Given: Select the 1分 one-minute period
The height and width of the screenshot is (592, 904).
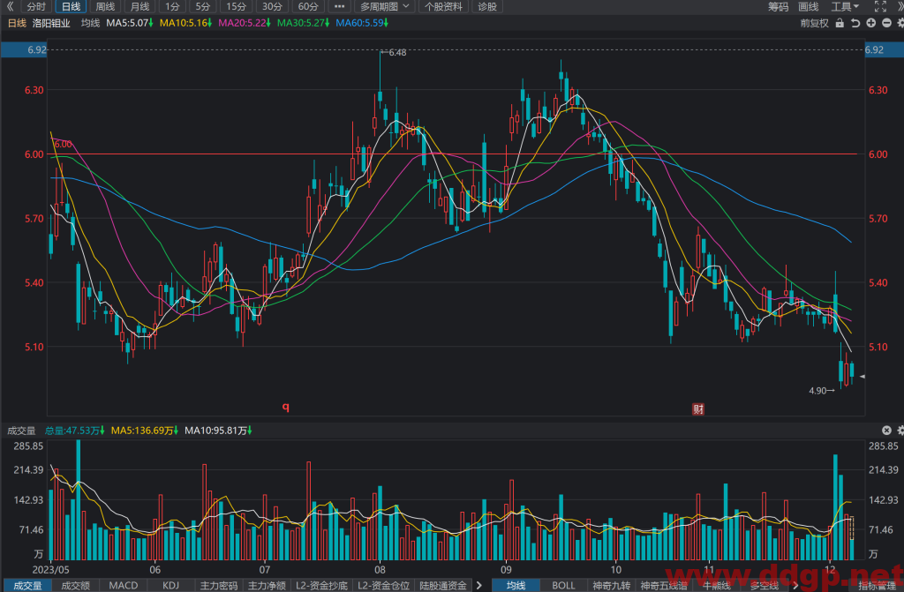Looking at the screenshot, I should pyautogui.click(x=172, y=6).
